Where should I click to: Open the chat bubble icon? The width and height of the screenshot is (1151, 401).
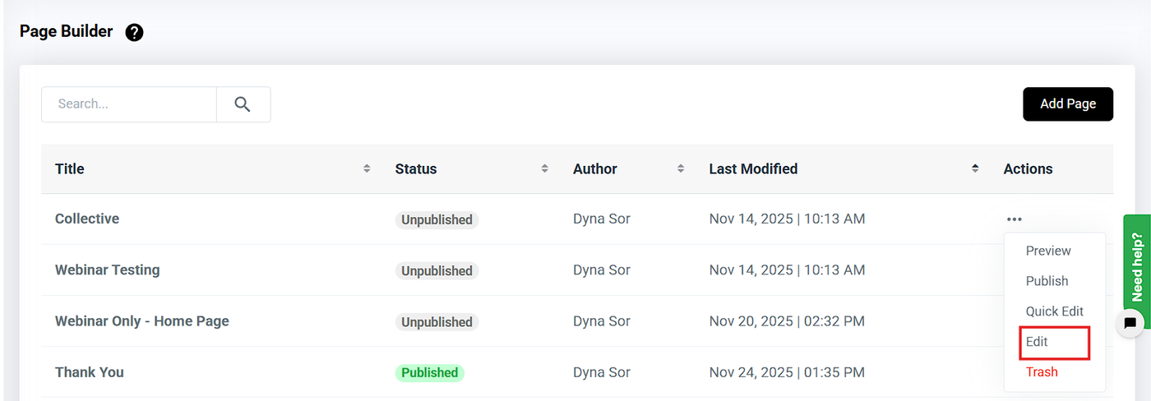tap(1130, 323)
